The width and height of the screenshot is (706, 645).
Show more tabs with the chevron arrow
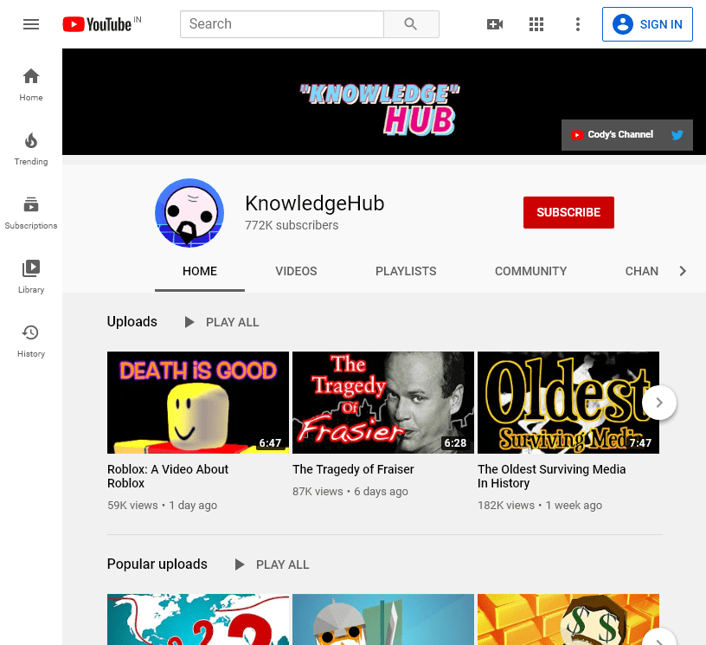[683, 271]
